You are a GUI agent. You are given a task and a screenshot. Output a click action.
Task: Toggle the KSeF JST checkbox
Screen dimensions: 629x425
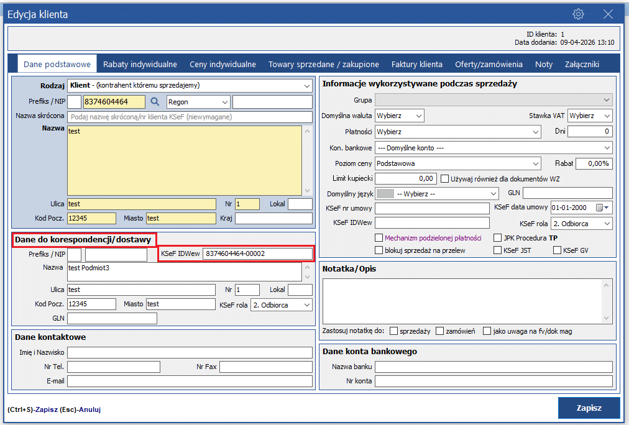tap(497, 250)
